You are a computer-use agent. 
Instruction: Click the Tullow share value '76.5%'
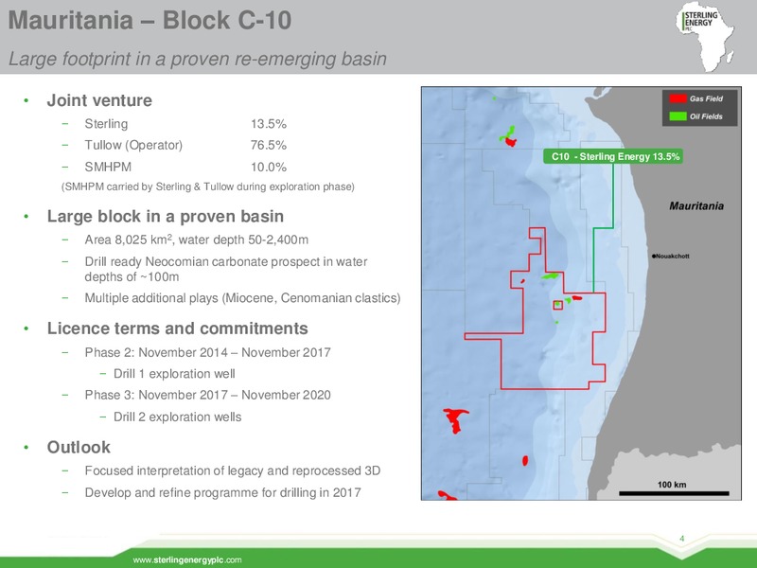click(x=269, y=145)
